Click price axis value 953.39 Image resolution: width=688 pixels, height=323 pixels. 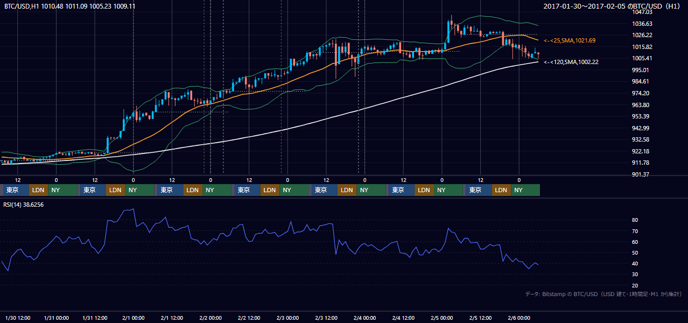pyautogui.click(x=641, y=116)
